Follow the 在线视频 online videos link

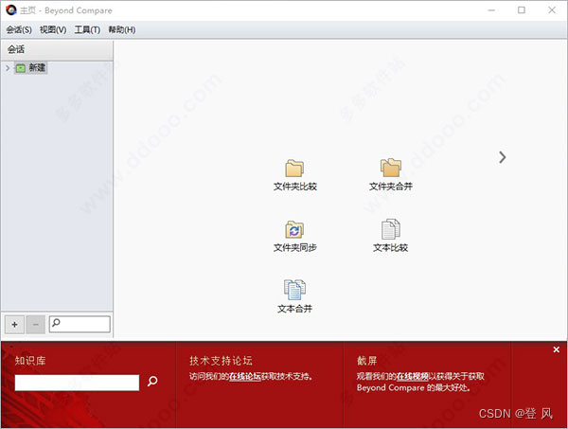tap(413, 377)
